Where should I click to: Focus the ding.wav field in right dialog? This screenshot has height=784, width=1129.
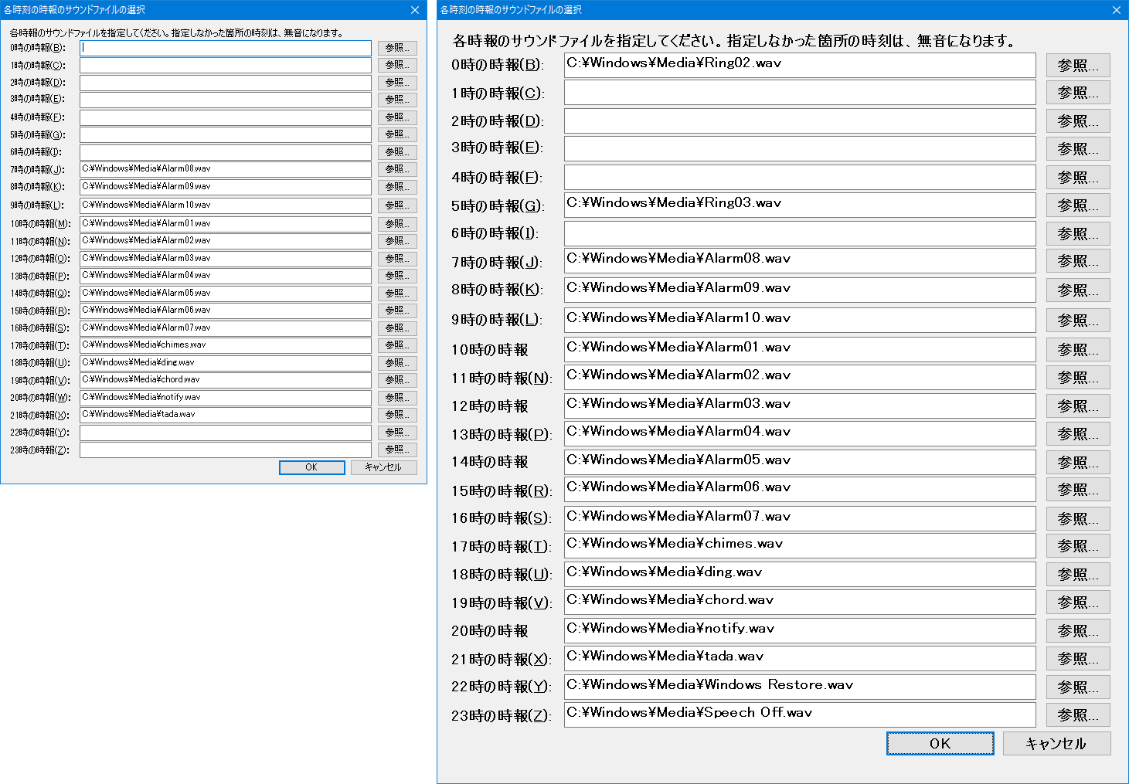click(800, 574)
